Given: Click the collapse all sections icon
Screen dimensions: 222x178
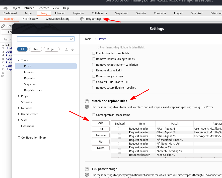Looking at the screenshot, I should tap(73, 49).
